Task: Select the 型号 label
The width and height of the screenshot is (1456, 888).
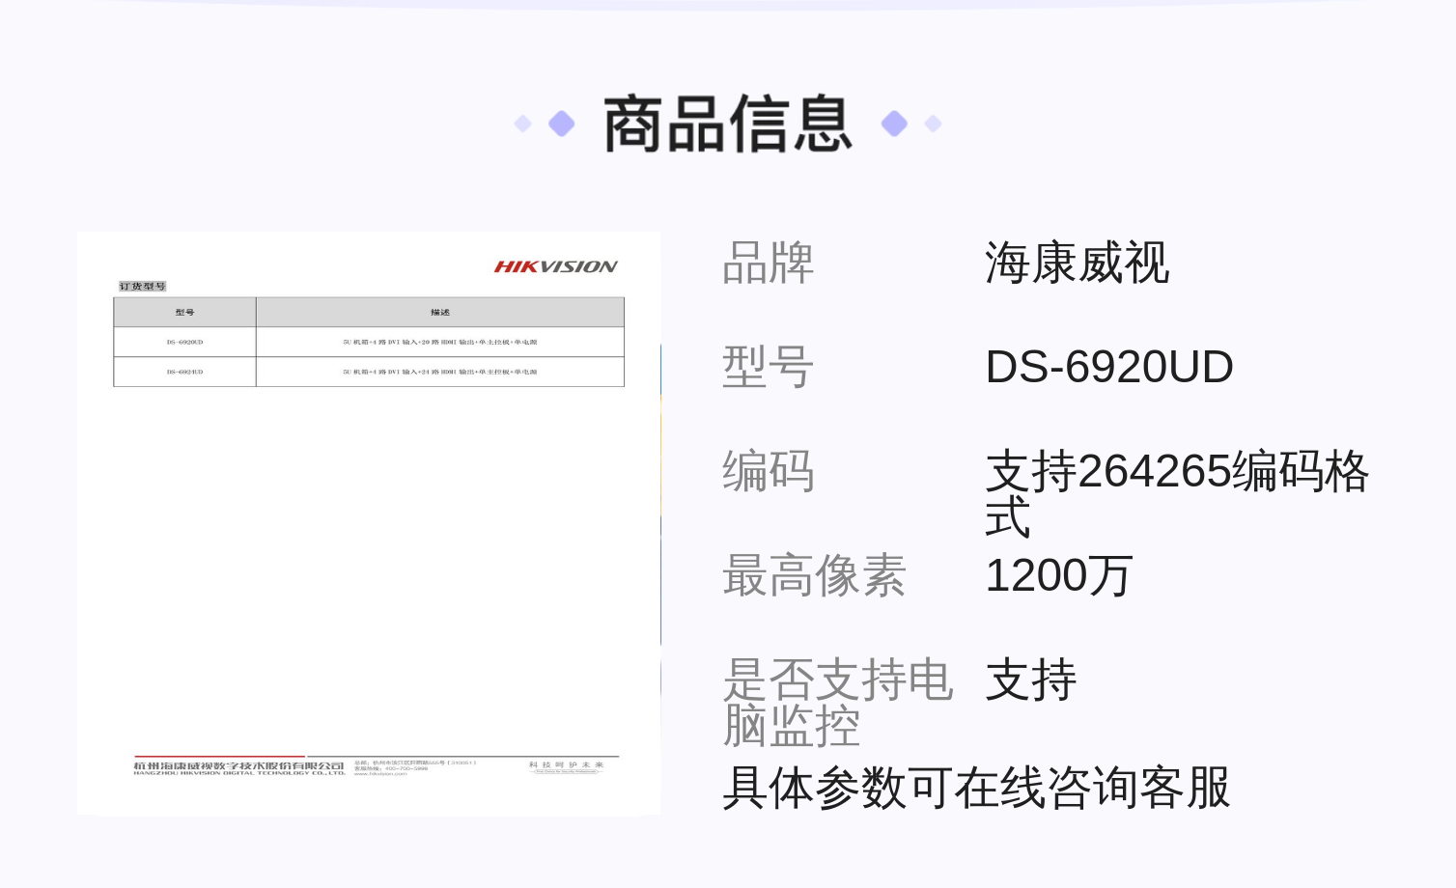Action: tap(769, 367)
